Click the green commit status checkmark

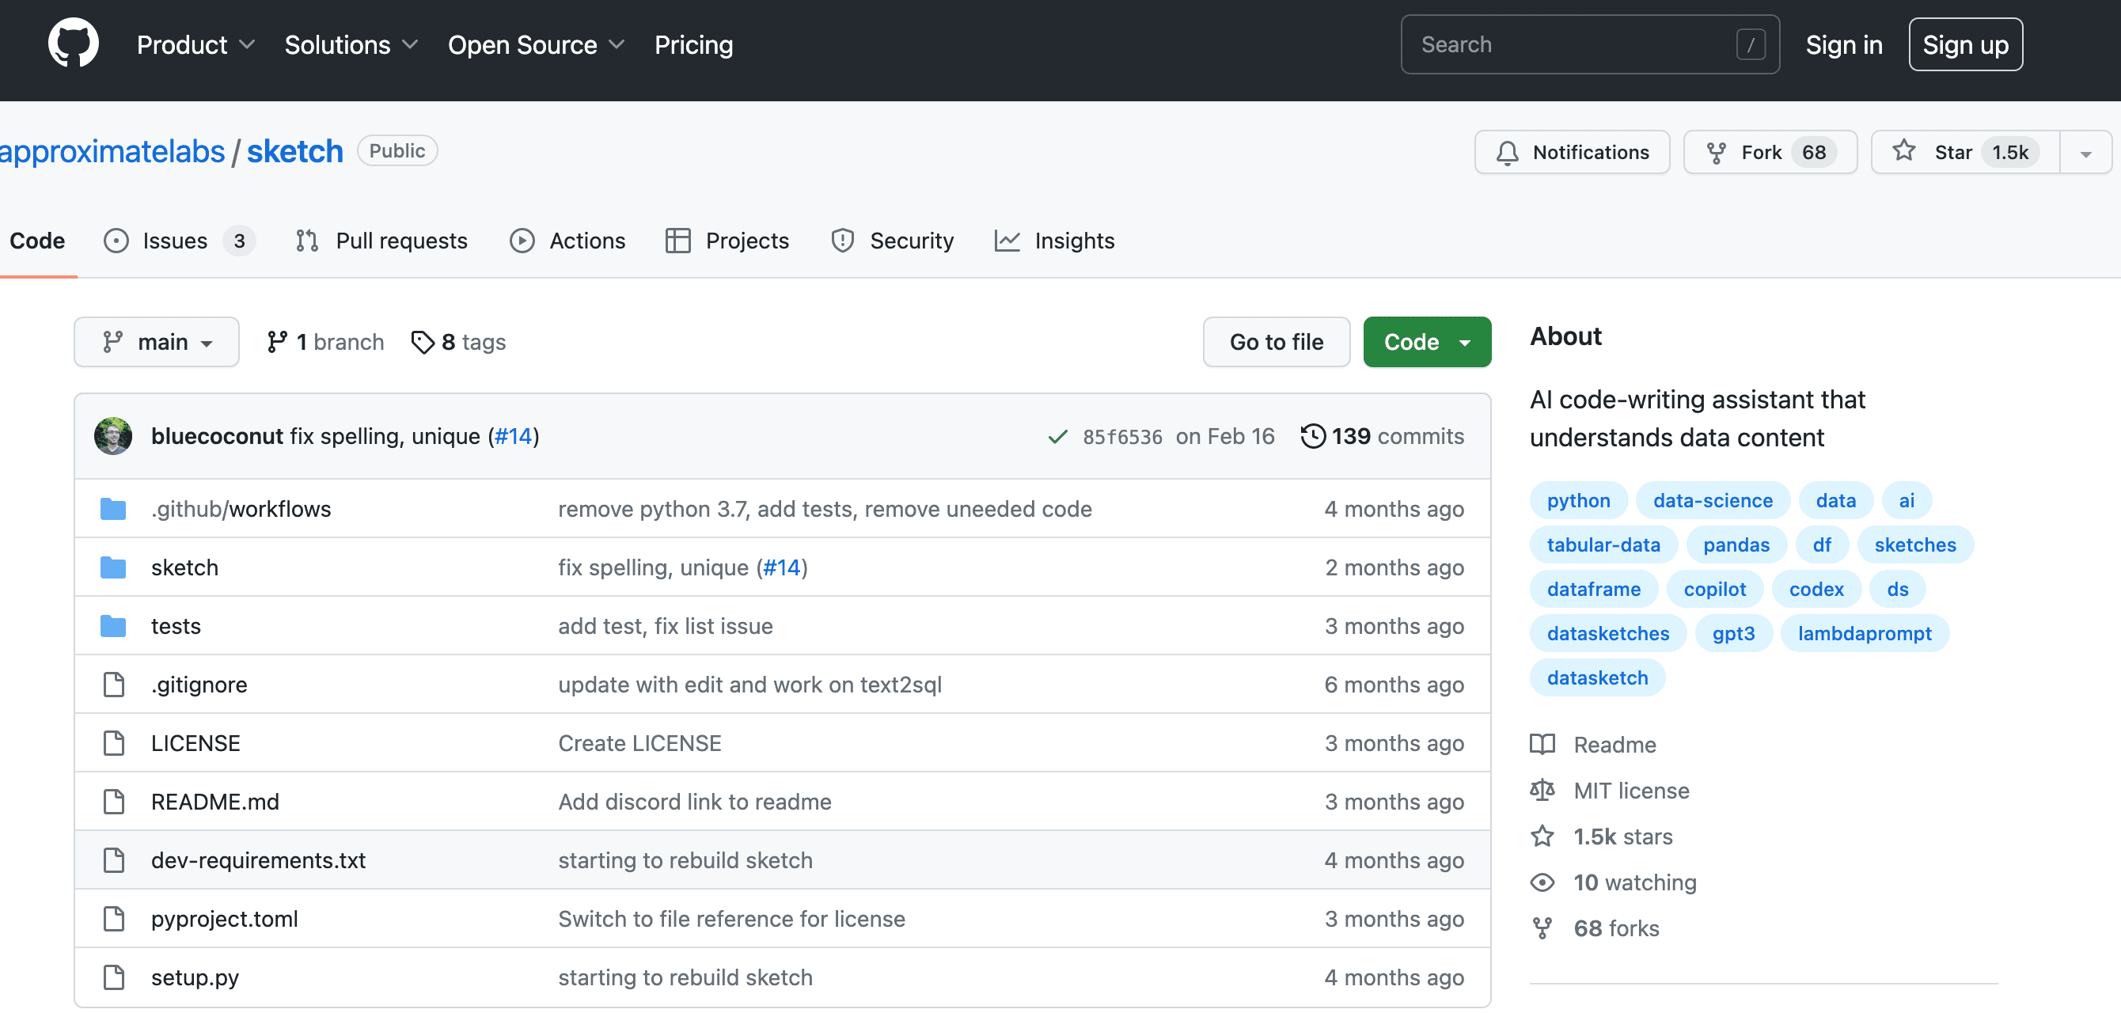pyautogui.click(x=1057, y=437)
